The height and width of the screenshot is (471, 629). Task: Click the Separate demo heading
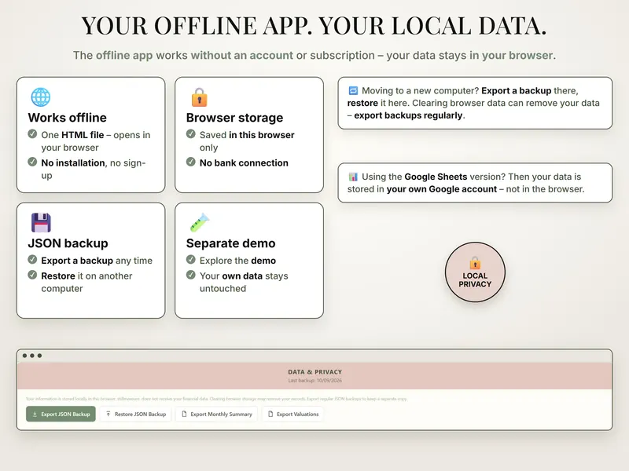pyautogui.click(x=230, y=243)
